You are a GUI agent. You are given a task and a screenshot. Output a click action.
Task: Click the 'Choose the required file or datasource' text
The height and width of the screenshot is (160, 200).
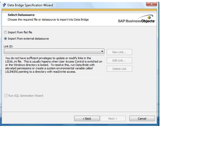tap(48, 20)
